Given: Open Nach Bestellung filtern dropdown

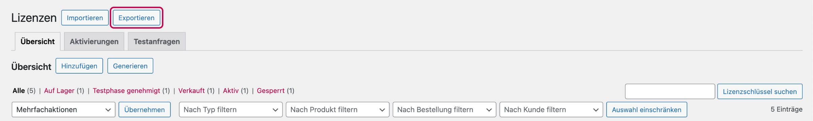Looking at the screenshot, I should pos(444,110).
